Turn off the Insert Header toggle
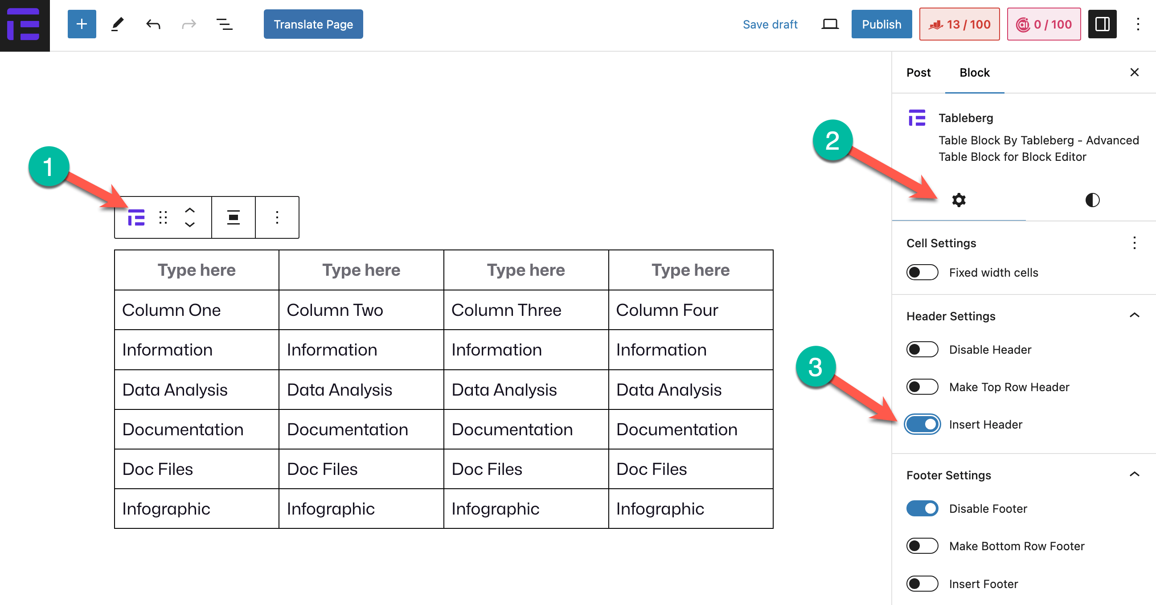 point(922,424)
